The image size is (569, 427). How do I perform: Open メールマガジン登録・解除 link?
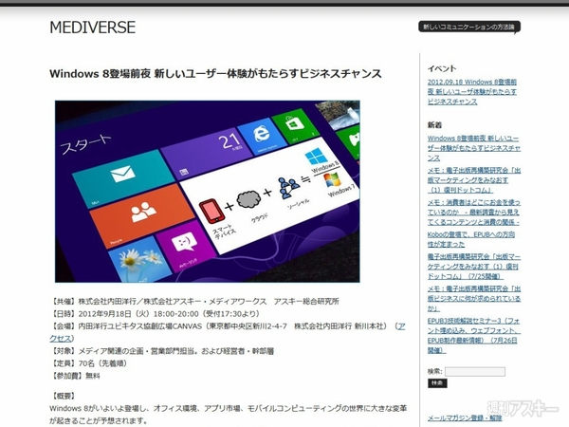coord(465,418)
